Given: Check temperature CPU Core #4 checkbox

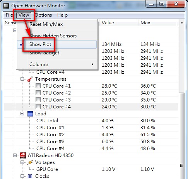Looking at the screenshot, I should (38, 106).
